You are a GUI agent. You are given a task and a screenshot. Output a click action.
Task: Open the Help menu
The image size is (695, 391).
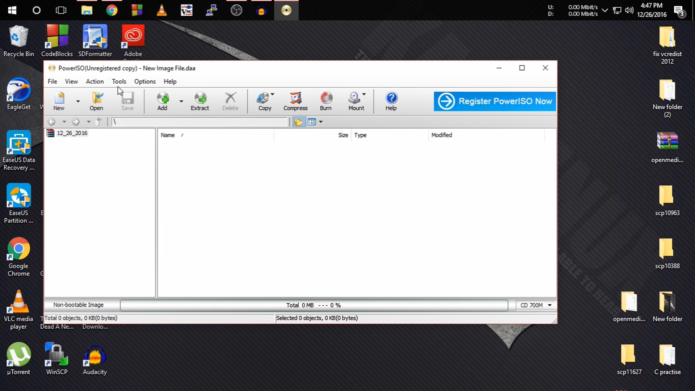click(170, 81)
